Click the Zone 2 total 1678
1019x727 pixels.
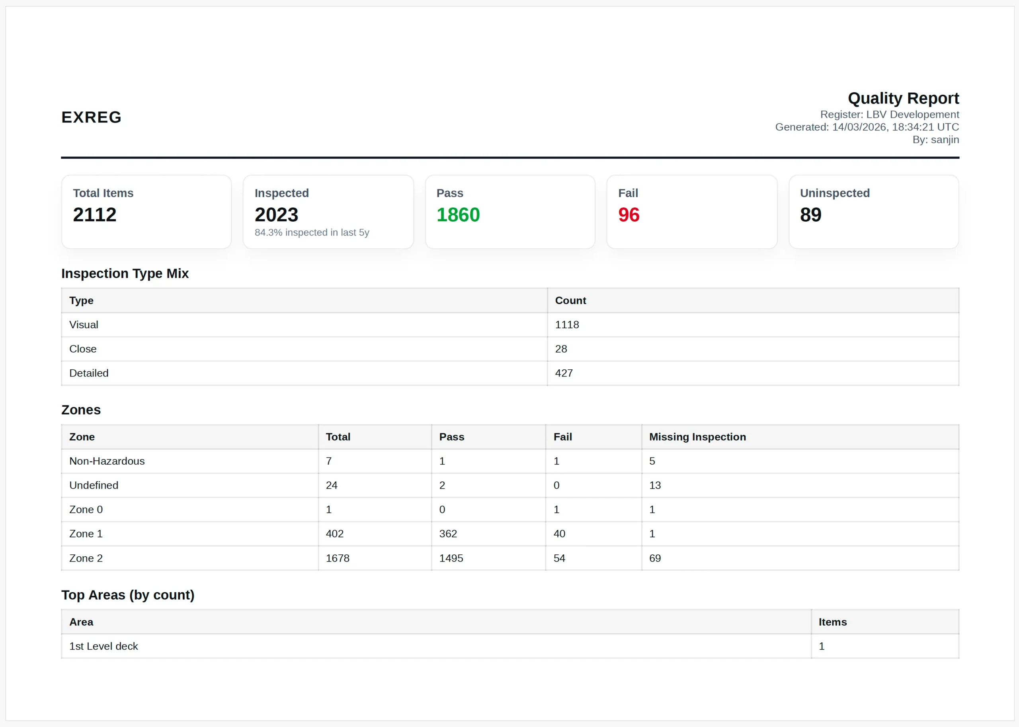(338, 558)
